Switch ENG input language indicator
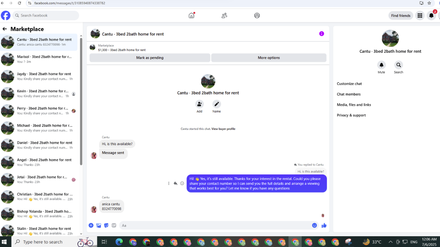The height and width of the screenshot is (247, 440). [414, 242]
